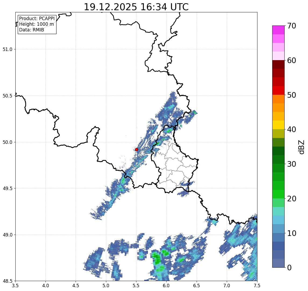Click the "Data: RMIB" label
Screen dimensions: 308x291
pos(31,30)
